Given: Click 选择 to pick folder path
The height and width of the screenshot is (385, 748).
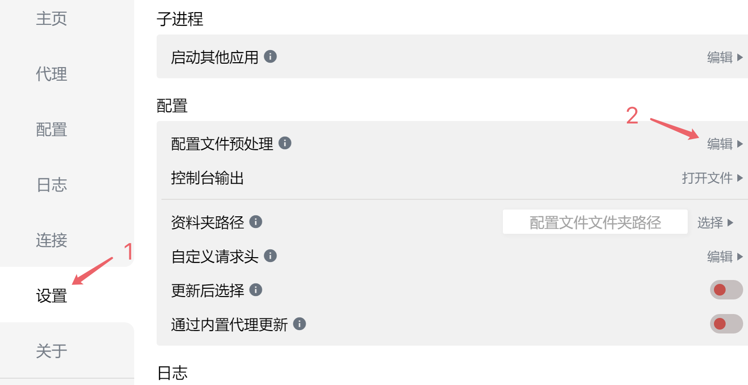Looking at the screenshot, I should (x=715, y=223).
